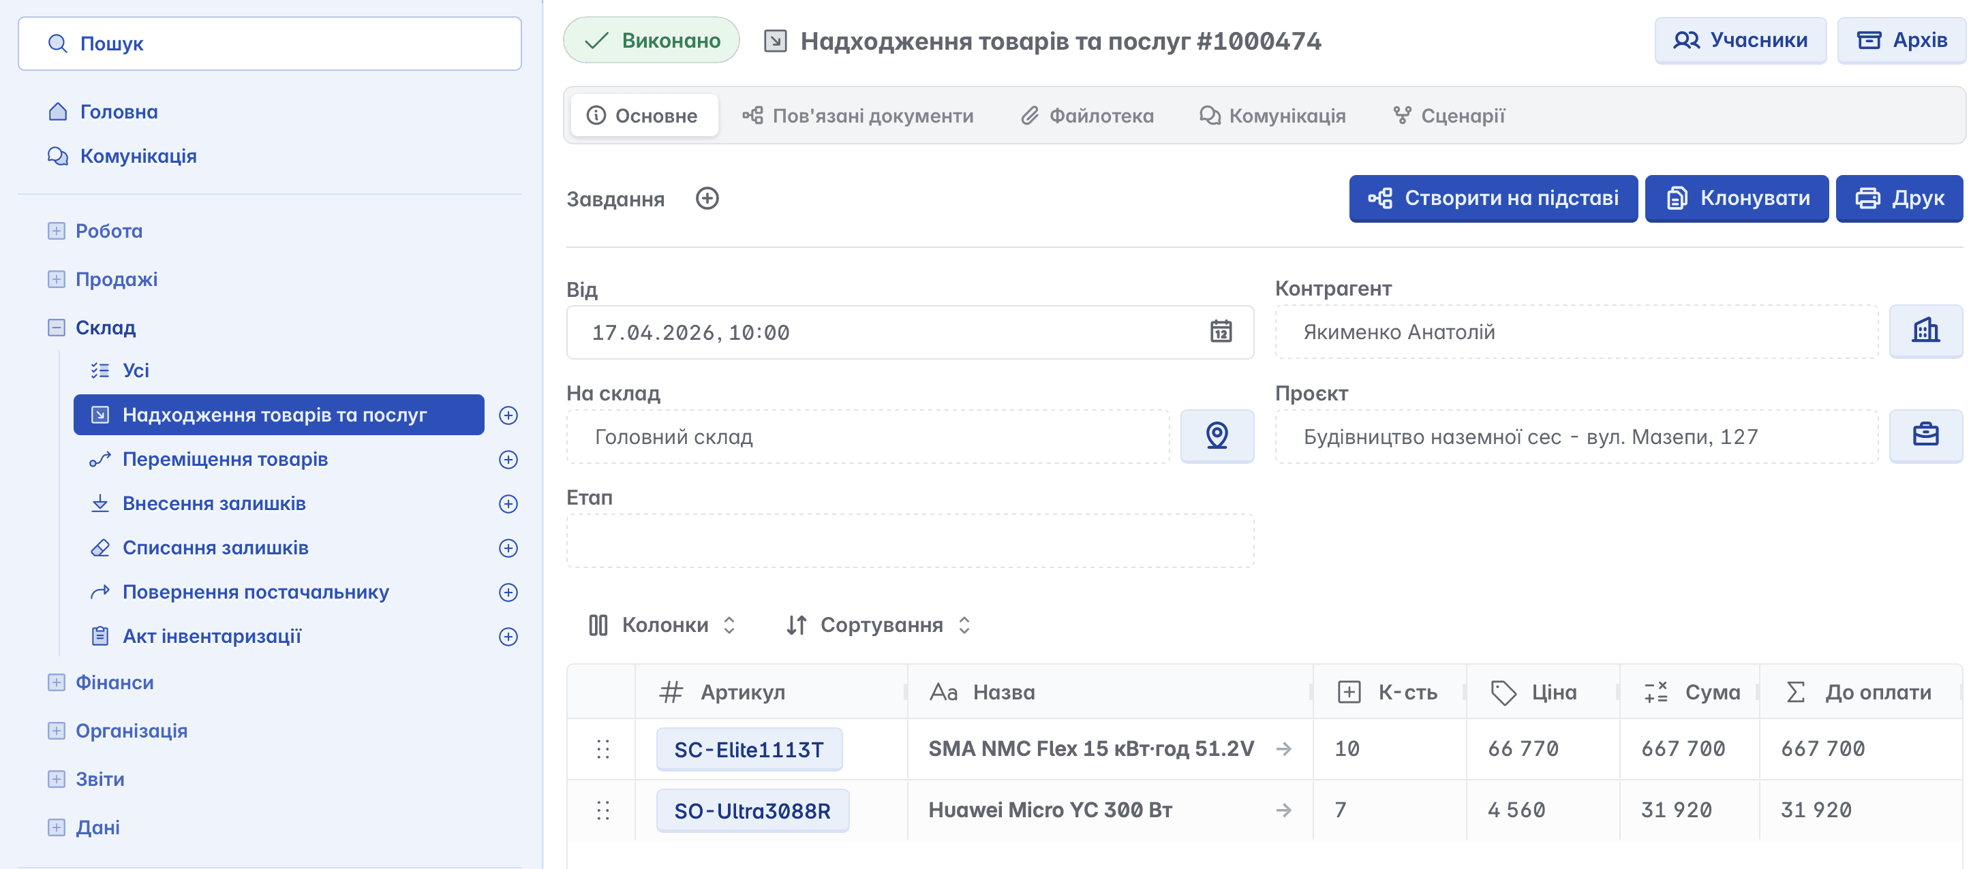Click the Створити на підставі button

point(1493,199)
